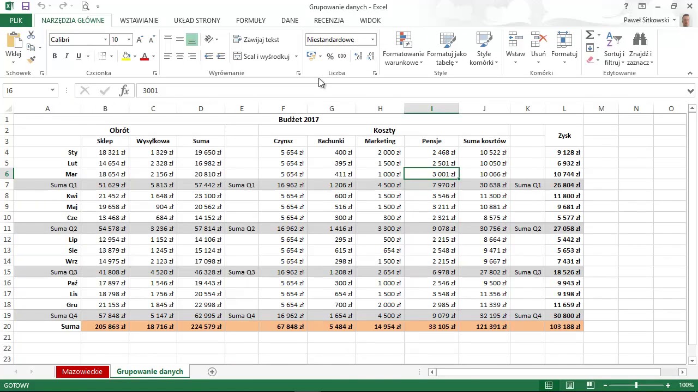Switch to the Mazowieckie sheet tab
This screenshot has height=392, width=698.
82,372
